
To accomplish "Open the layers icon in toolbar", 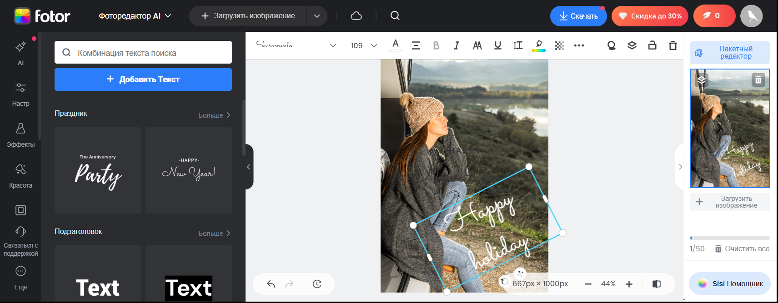I will [632, 45].
